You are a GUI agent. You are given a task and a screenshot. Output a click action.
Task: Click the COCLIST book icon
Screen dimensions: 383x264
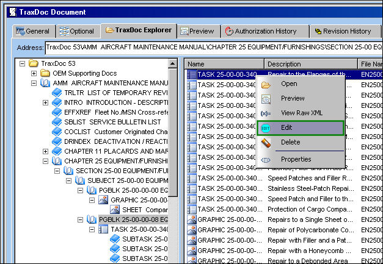(57, 132)
